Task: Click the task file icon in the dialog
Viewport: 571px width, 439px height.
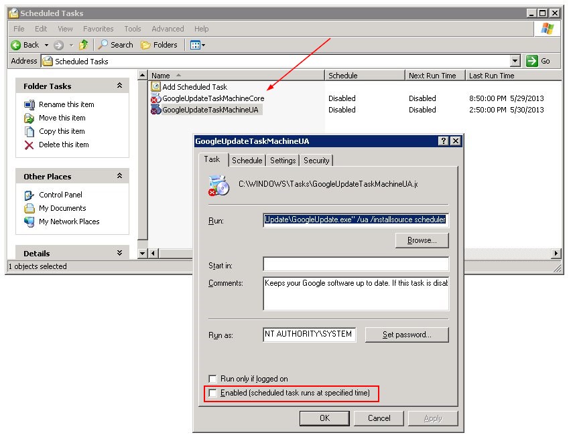Action: [219, 185]
